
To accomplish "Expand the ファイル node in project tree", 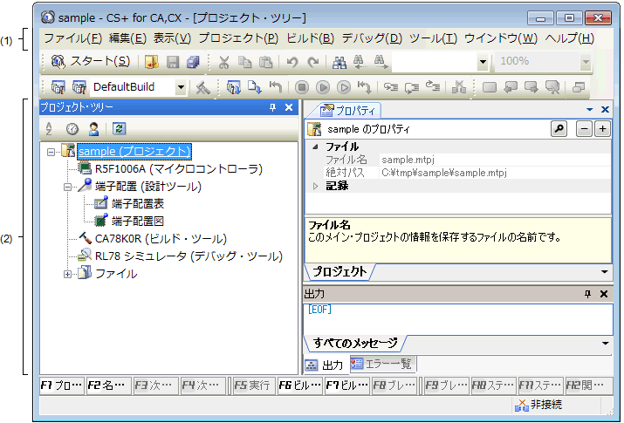I will [67, 274].
